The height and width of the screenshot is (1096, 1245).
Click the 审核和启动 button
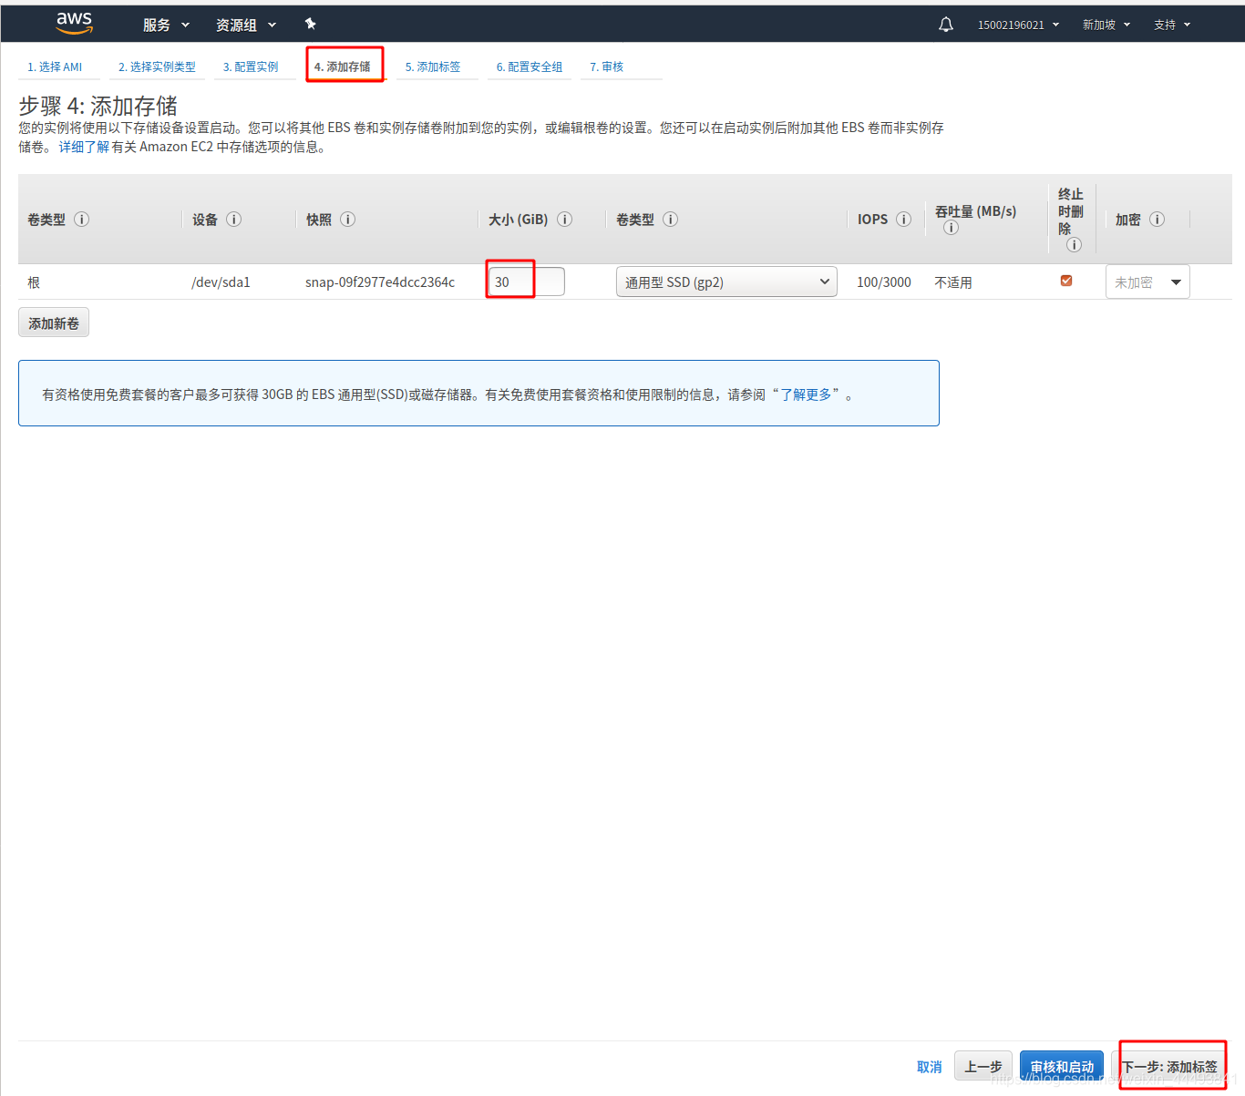pyautogui.click(x=1062, y=1067)
